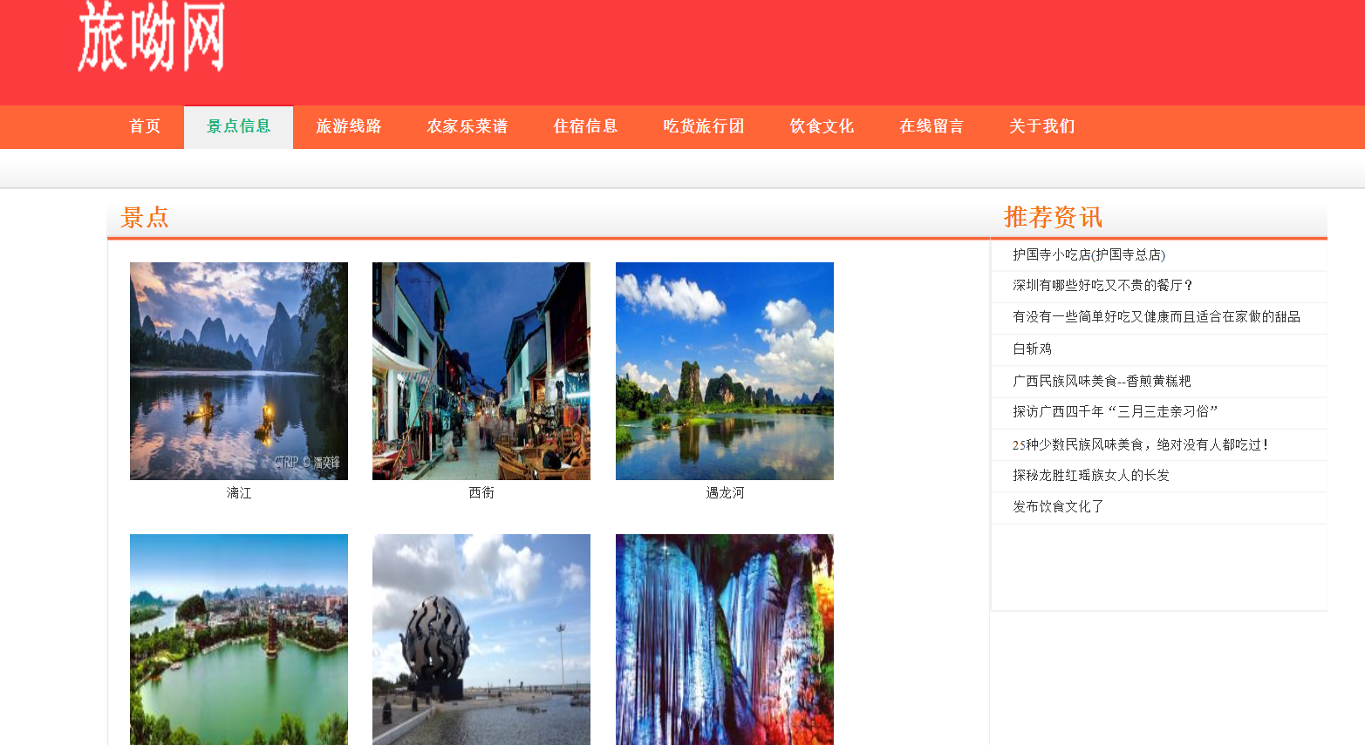Open the 在线留言 page
The height and width of the screenshot is (745, 1365).
(x=932, y=126)
